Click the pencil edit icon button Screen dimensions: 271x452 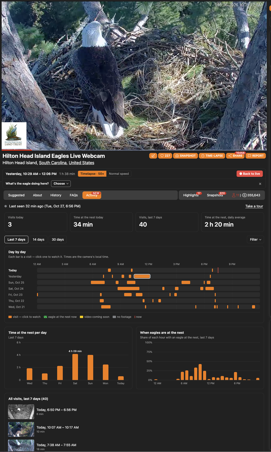coord(153,156)
